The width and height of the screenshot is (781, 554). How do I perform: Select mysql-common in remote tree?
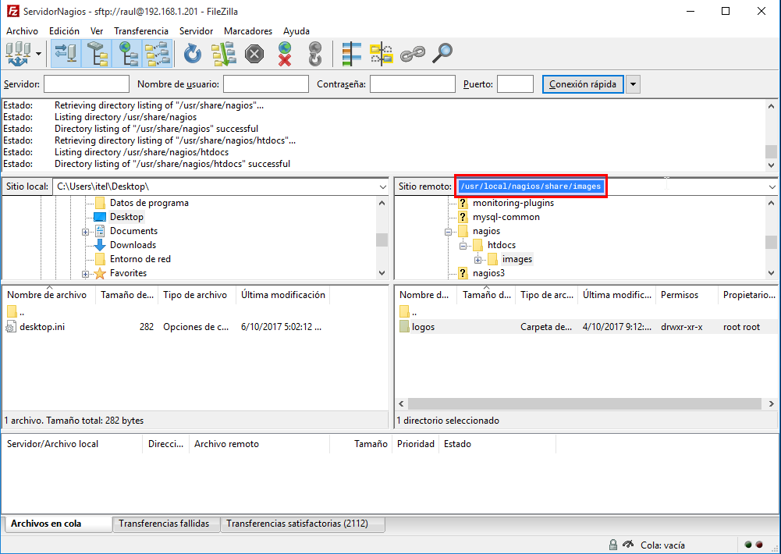[506, 217]
